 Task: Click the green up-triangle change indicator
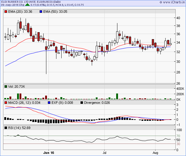[27, 5]
